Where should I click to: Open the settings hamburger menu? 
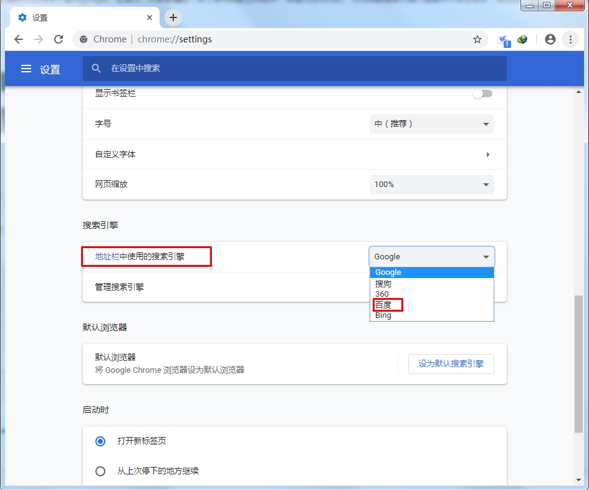26,69
